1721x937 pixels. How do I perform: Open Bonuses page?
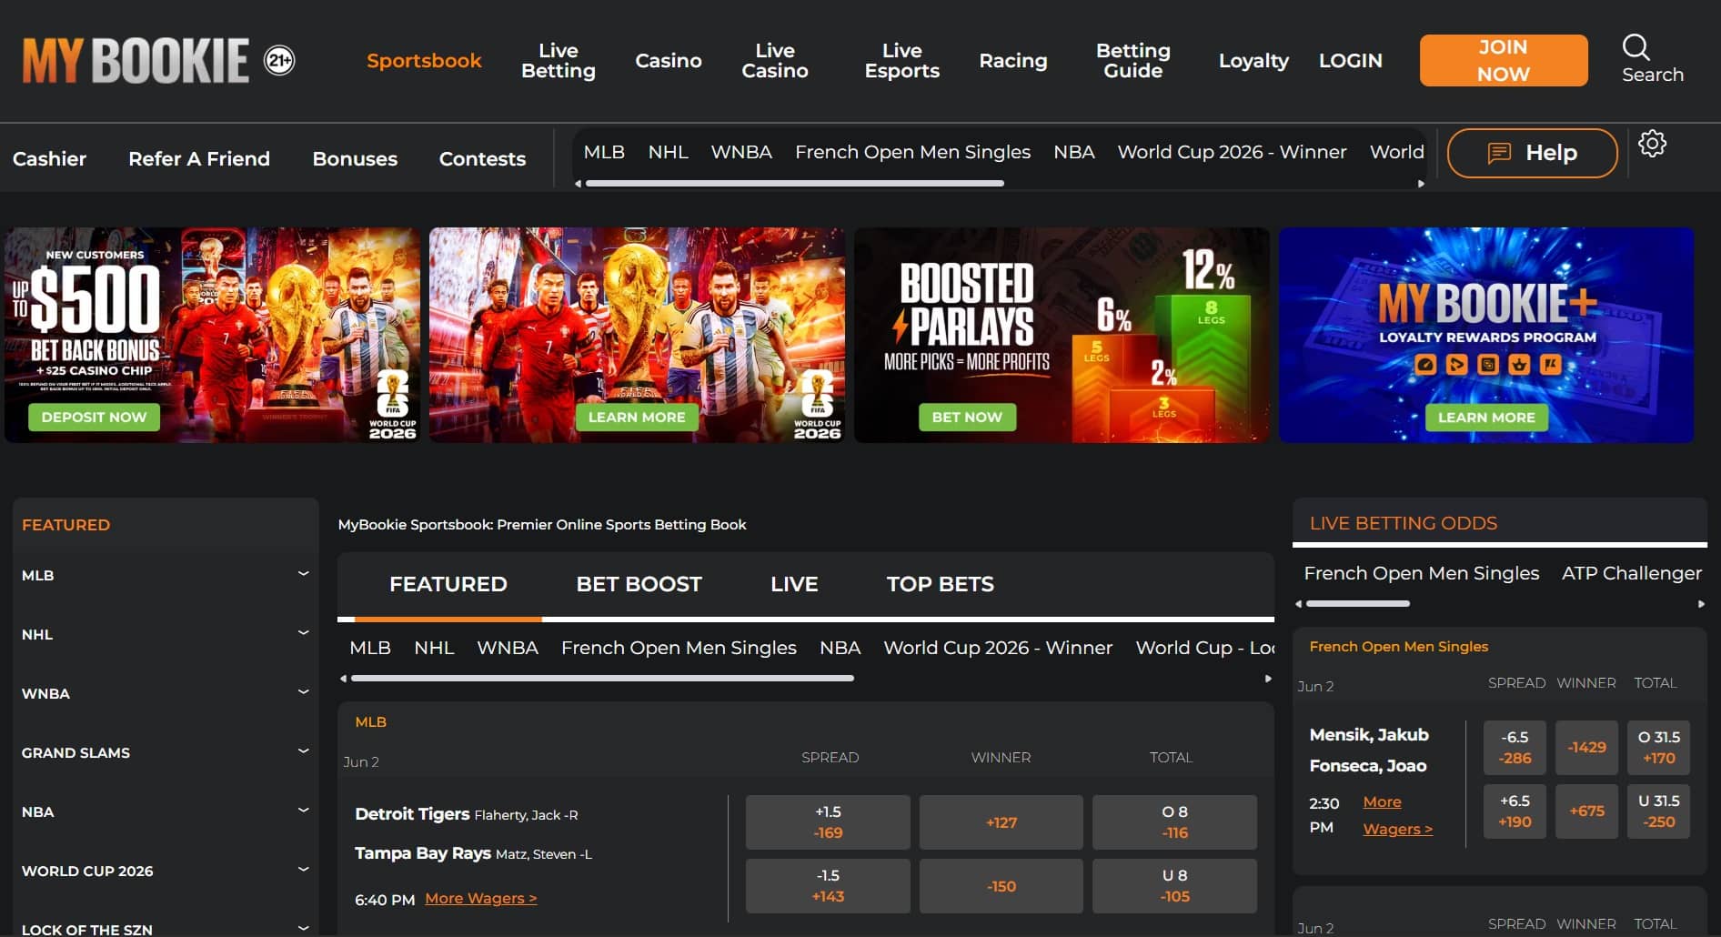(355, 158)
